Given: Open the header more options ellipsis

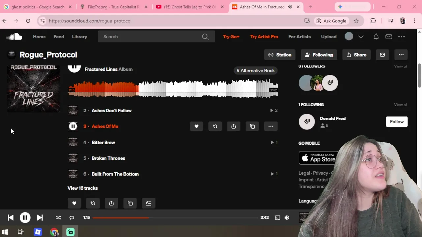Looking at the screenshot, I should tap(401, 37).
